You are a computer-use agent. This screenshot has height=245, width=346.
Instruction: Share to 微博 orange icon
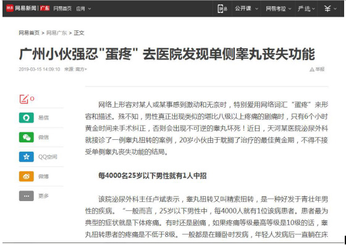[x=27, y=176]
